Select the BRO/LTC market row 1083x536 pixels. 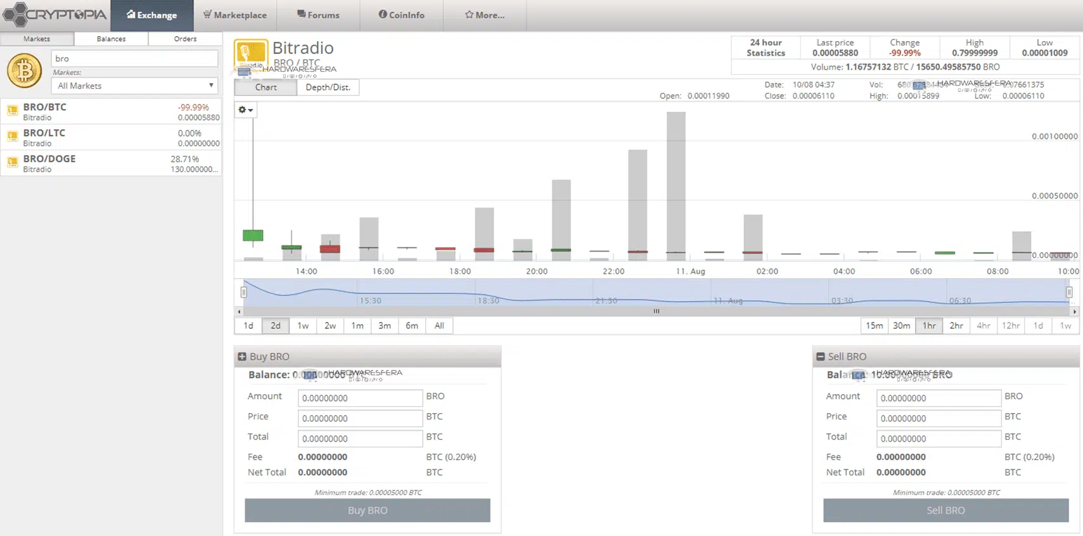(x=111, y=137)
